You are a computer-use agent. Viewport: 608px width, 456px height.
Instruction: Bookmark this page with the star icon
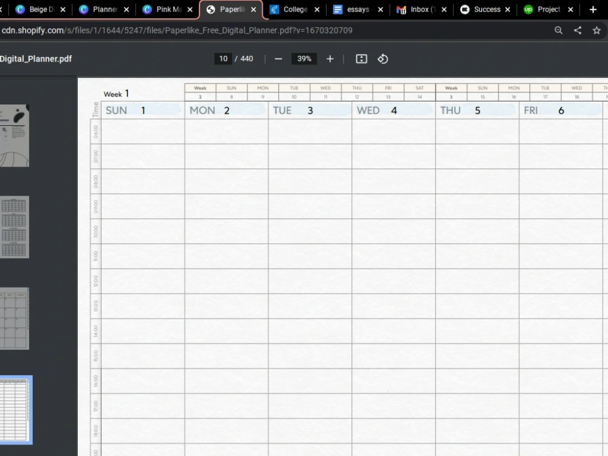pos(597,30)
